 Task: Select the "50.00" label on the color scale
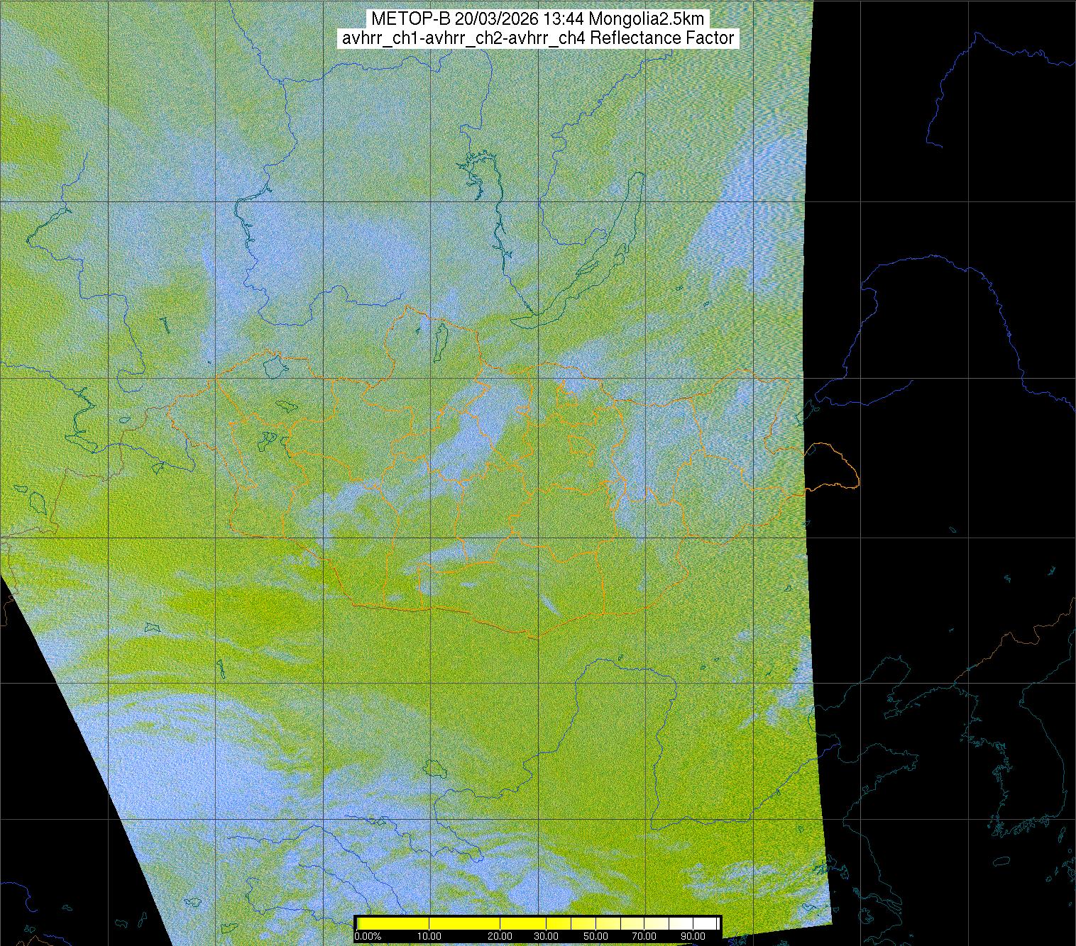click(597, 936)
